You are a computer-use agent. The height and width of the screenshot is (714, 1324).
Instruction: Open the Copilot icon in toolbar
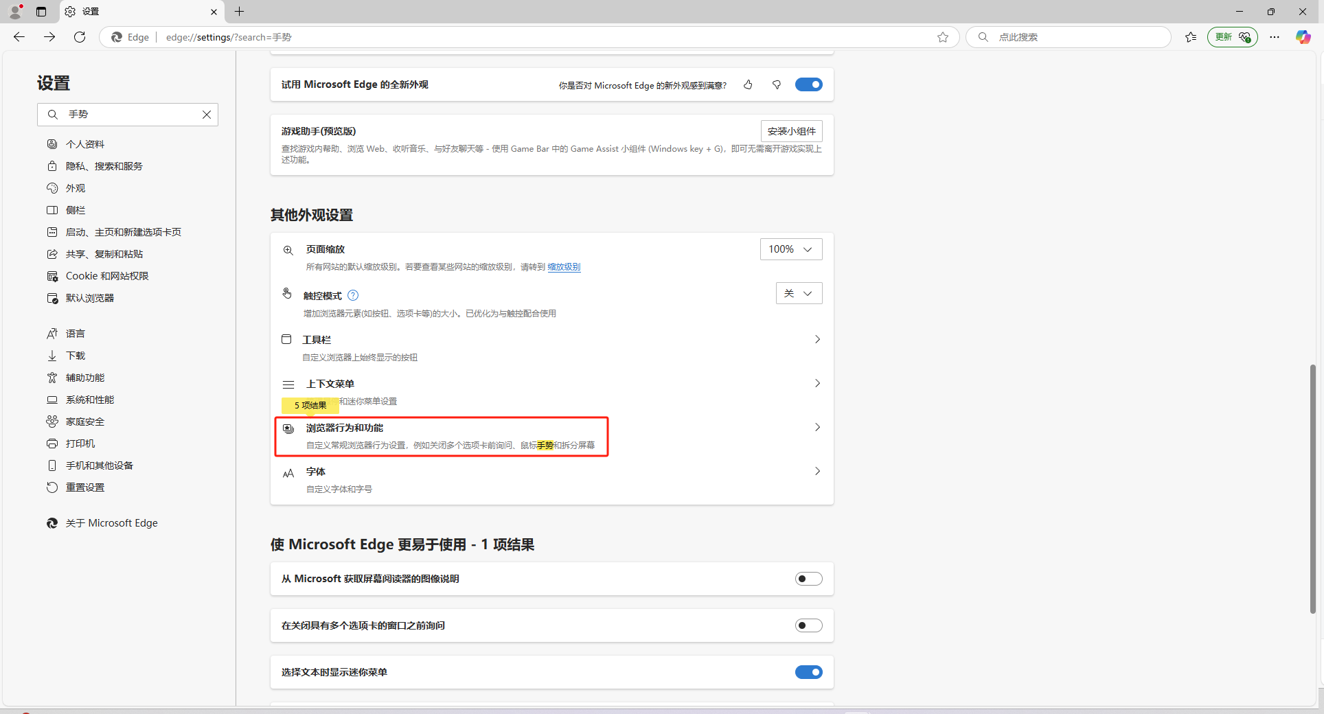[1303, 37]
